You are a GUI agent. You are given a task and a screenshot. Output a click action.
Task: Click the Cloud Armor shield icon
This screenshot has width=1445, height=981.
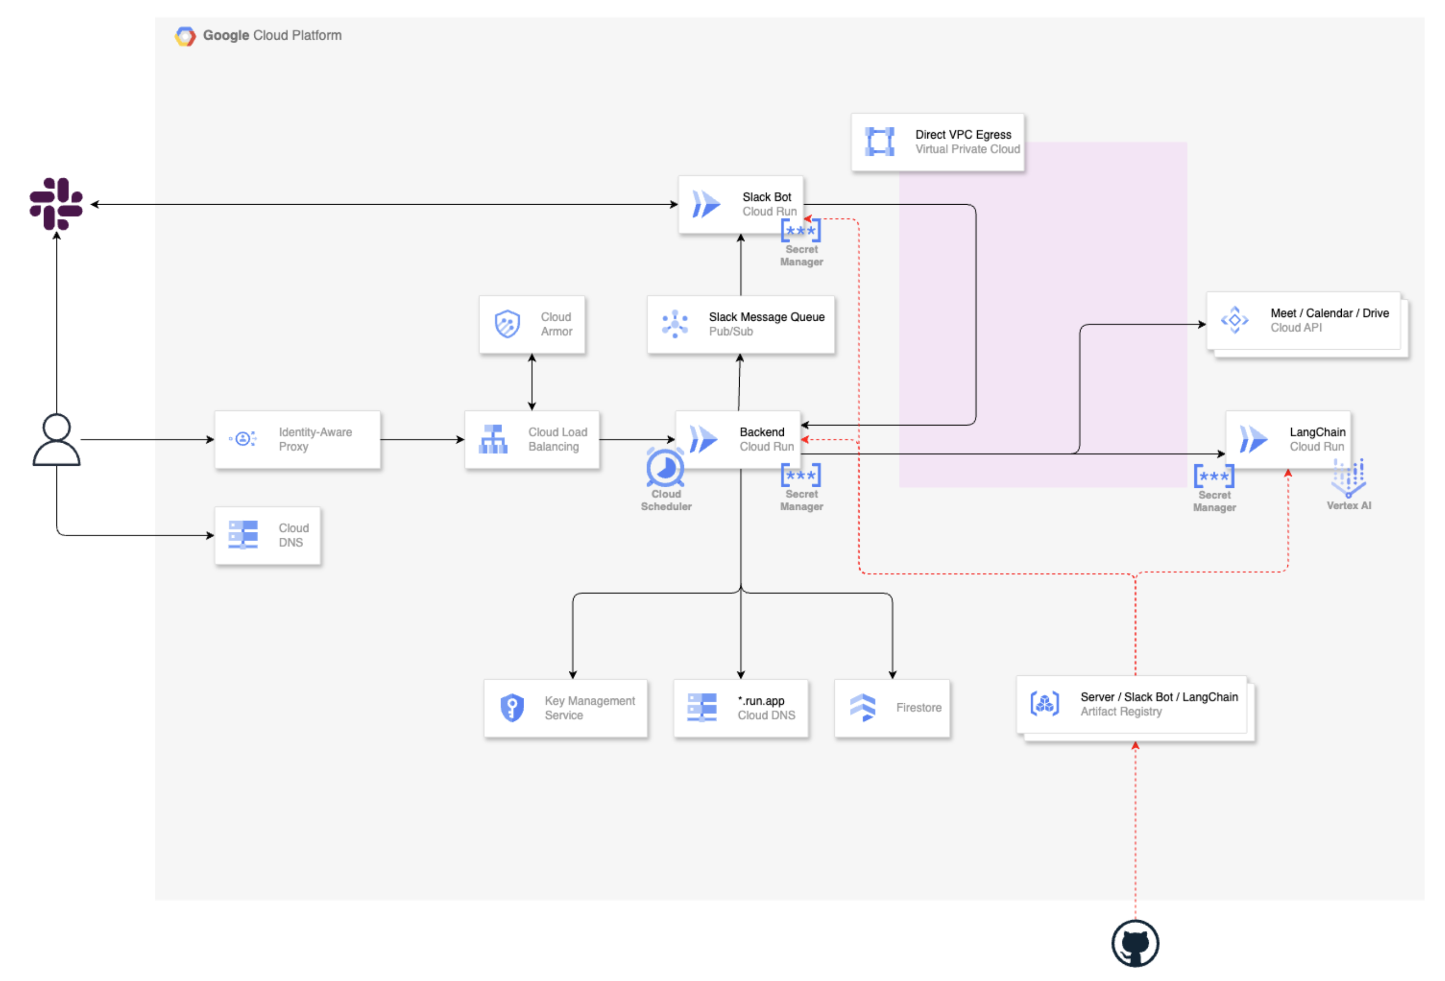click(x=507, y=323)
